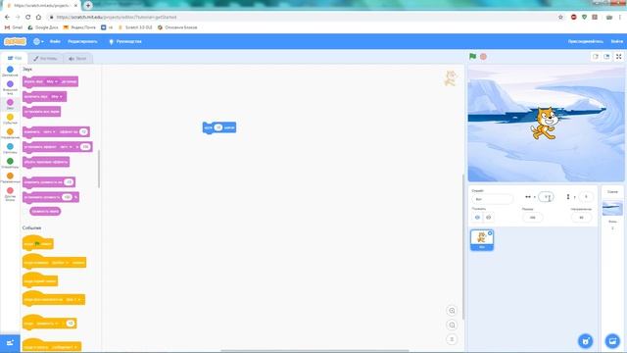The height and width of the screenshot is (353, 627).
Task: Click the green flag to run the project
Action: click(472, 57)
